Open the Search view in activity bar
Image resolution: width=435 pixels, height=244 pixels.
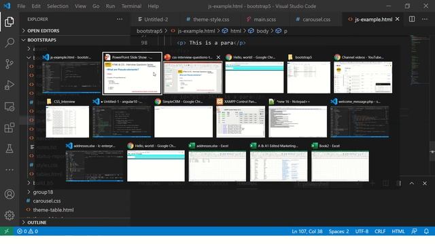[9, 43]
